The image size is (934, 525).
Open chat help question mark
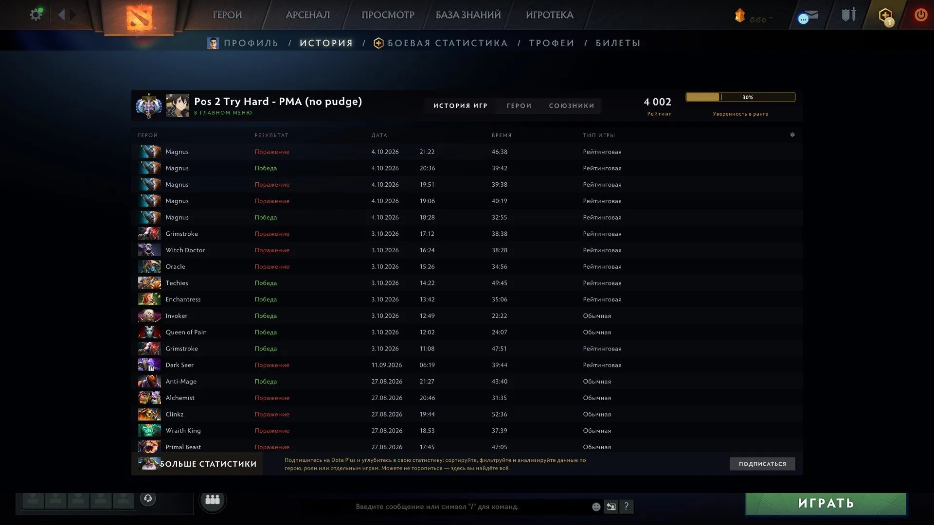click(627, 507)
